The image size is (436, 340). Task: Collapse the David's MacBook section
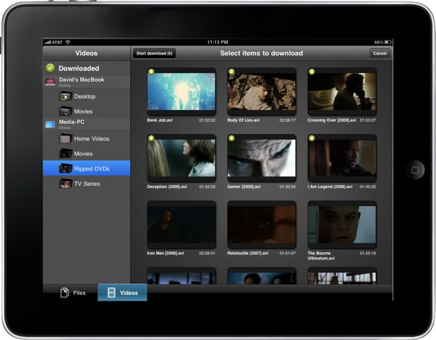coord(87,82)
